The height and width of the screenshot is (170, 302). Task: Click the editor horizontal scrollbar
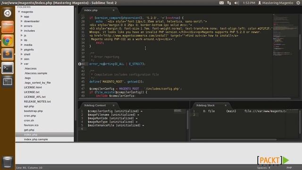point(185,99)
